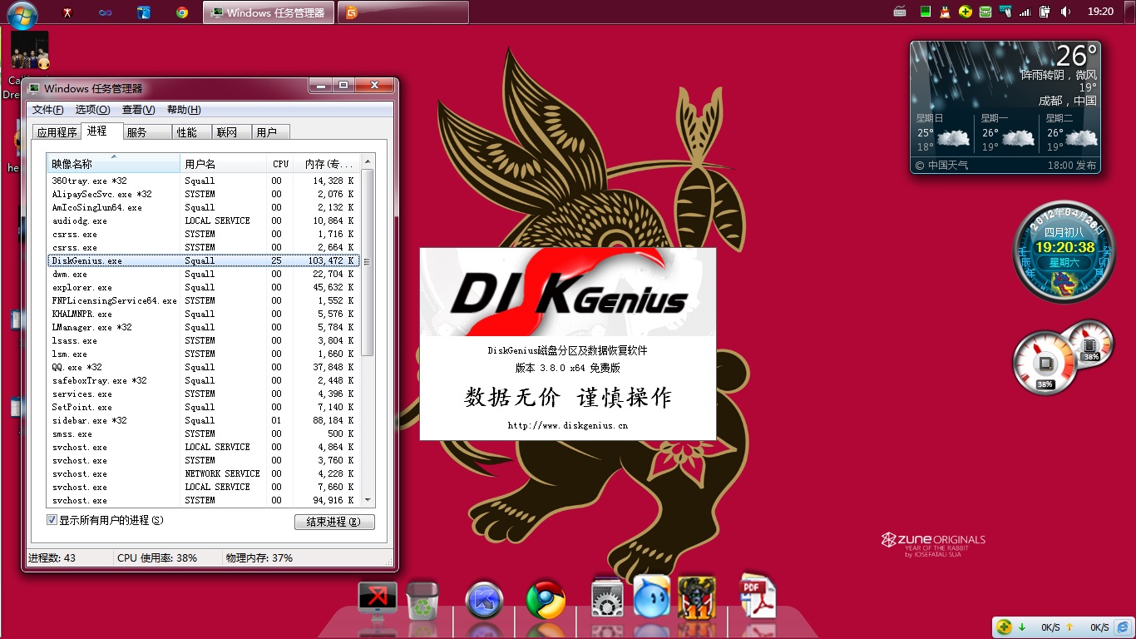Screen dimensions: 1136x639
Task: Select the dwm.exe process
Action: [204, 274]
